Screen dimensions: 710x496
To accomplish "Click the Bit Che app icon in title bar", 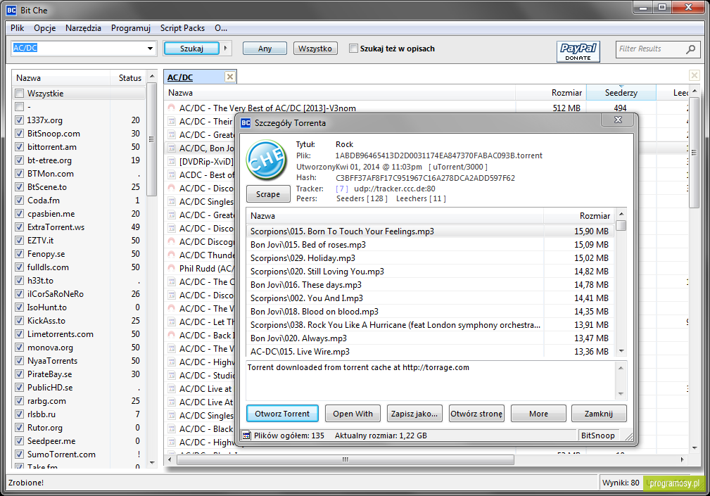I will pyautogui.click(x=11, y=10).
